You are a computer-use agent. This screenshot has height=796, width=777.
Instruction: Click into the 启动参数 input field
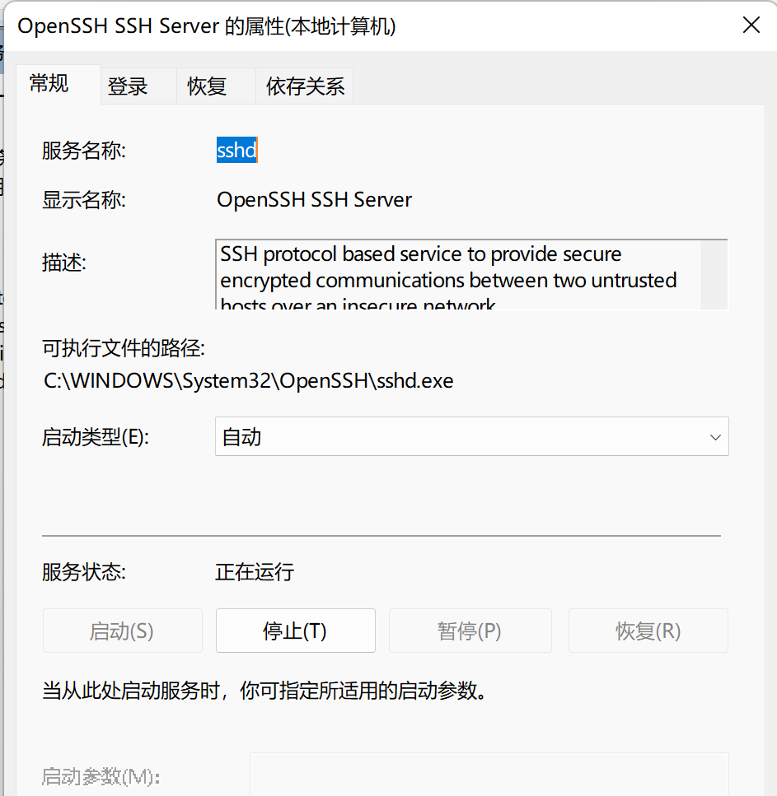pos(489,774)
